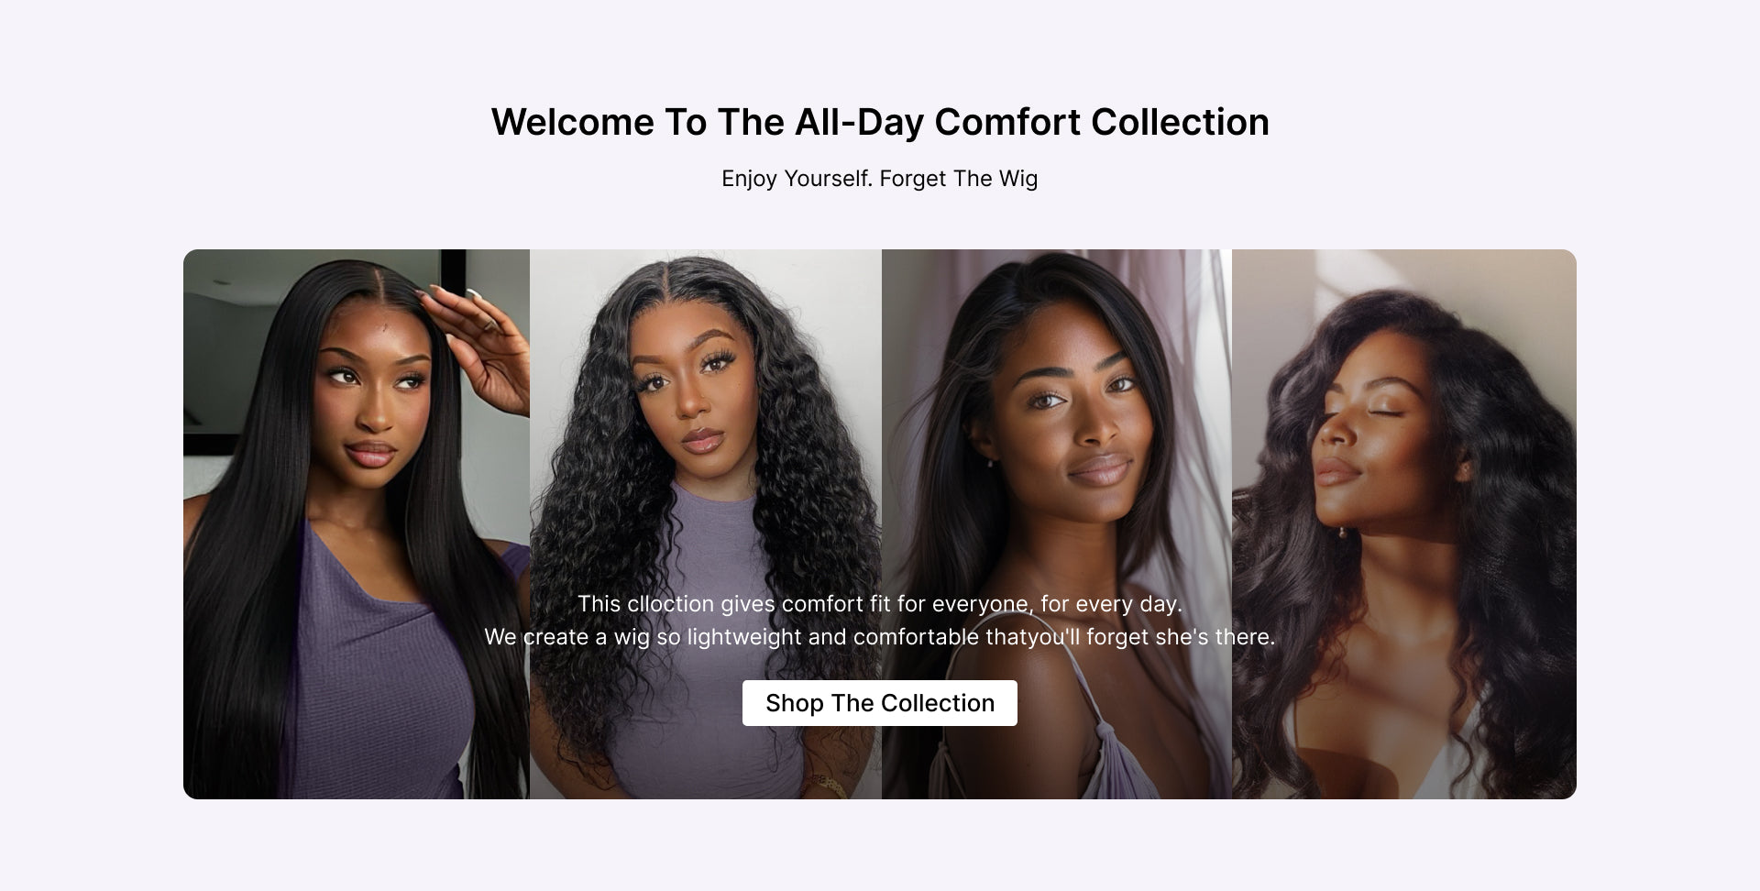Click the Shop The Collection button
The image size is (1760, 891).
click(x=879, y=703)
